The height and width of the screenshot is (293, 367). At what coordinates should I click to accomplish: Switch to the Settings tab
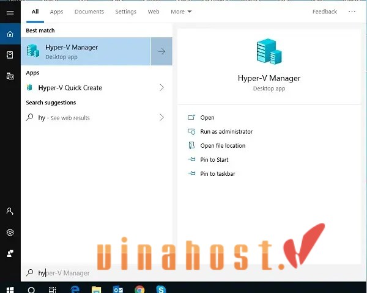tap(125, 12)
